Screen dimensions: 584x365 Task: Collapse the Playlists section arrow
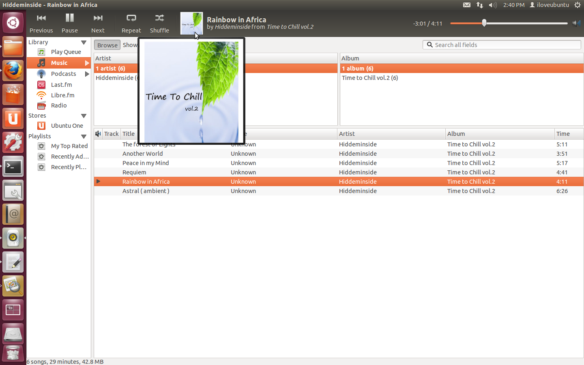click(x=84, y=136)
